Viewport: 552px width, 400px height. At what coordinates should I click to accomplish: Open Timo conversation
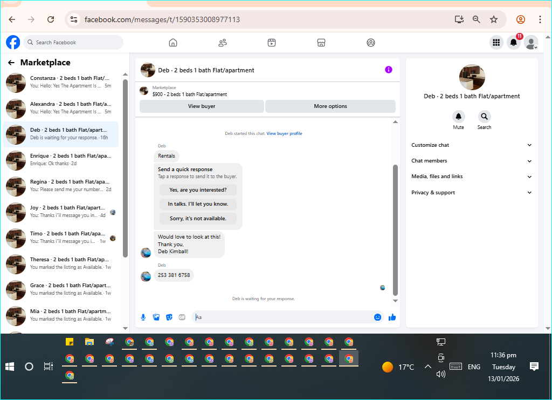[61, 238]
